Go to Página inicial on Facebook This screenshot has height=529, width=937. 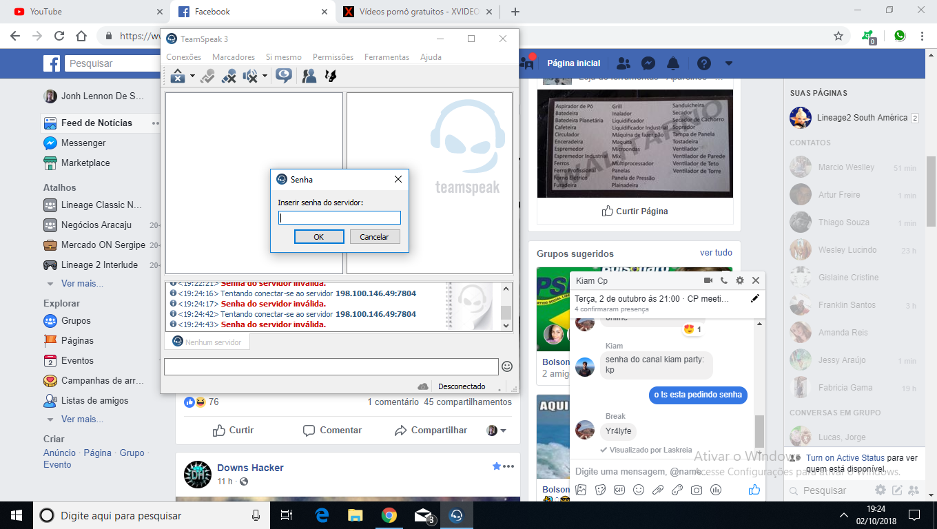tap(573, 63)
